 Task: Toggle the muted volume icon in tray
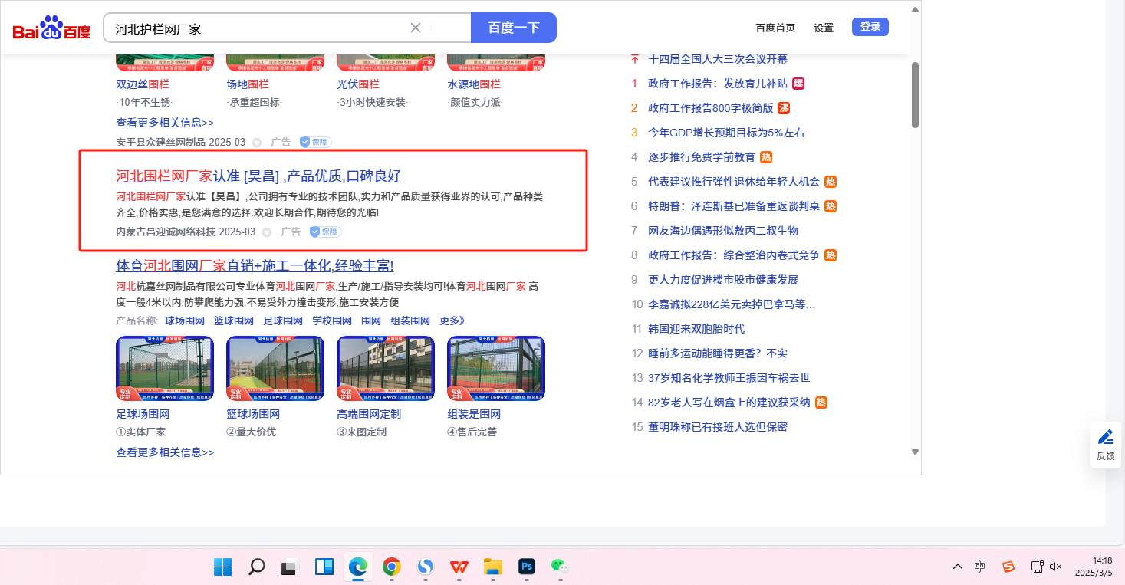click(1055, 567)
